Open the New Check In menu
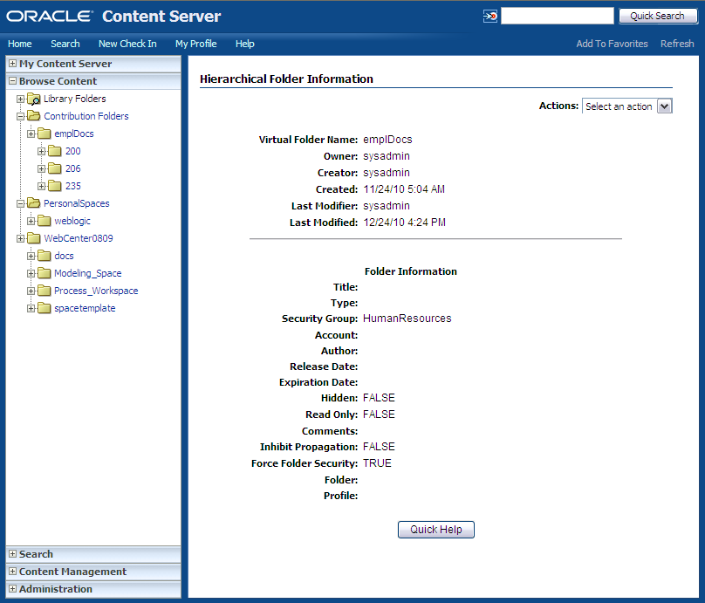Screen dimensions: 705x603 click(127, 44)
